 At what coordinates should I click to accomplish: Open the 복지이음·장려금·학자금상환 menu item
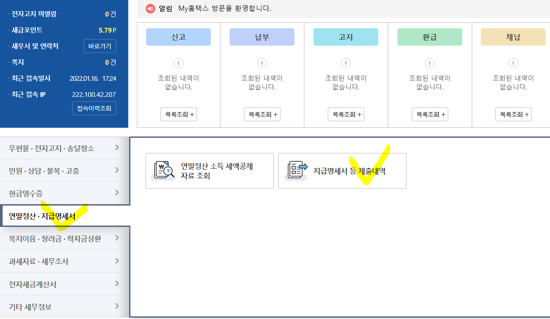[x=64, y=238]
